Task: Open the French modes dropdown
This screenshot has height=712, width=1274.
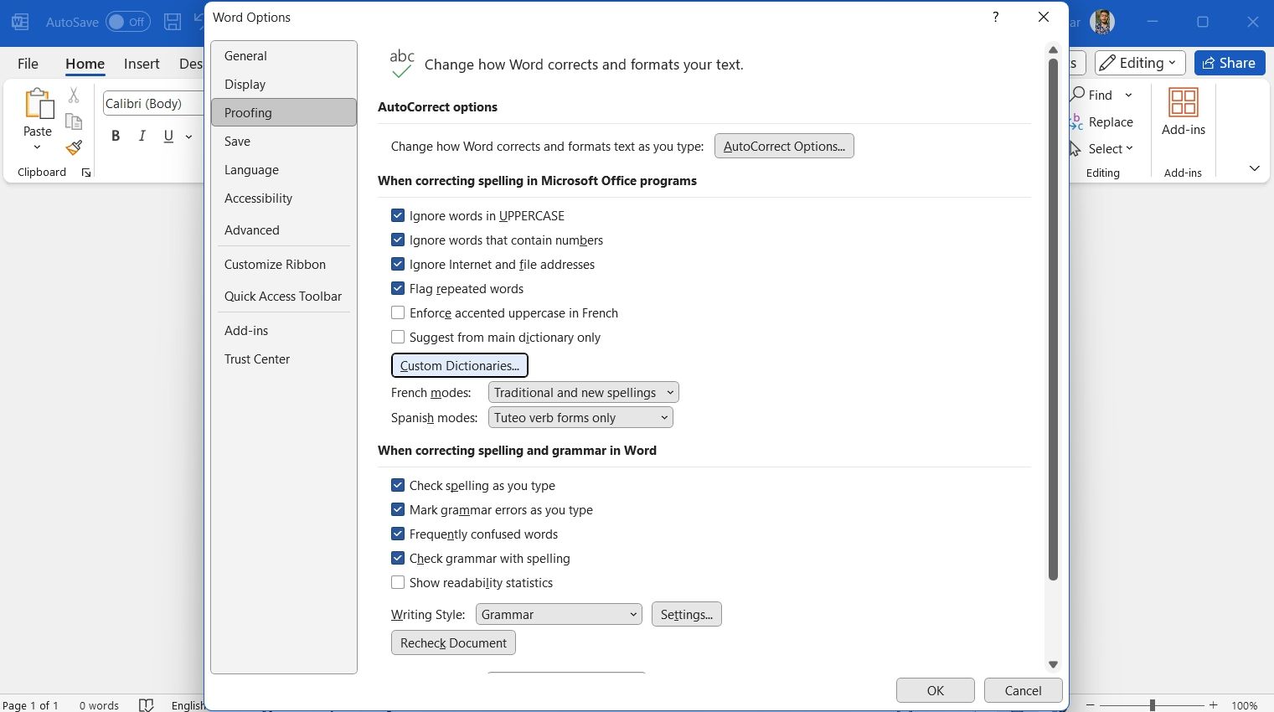Action: point(583,393)
